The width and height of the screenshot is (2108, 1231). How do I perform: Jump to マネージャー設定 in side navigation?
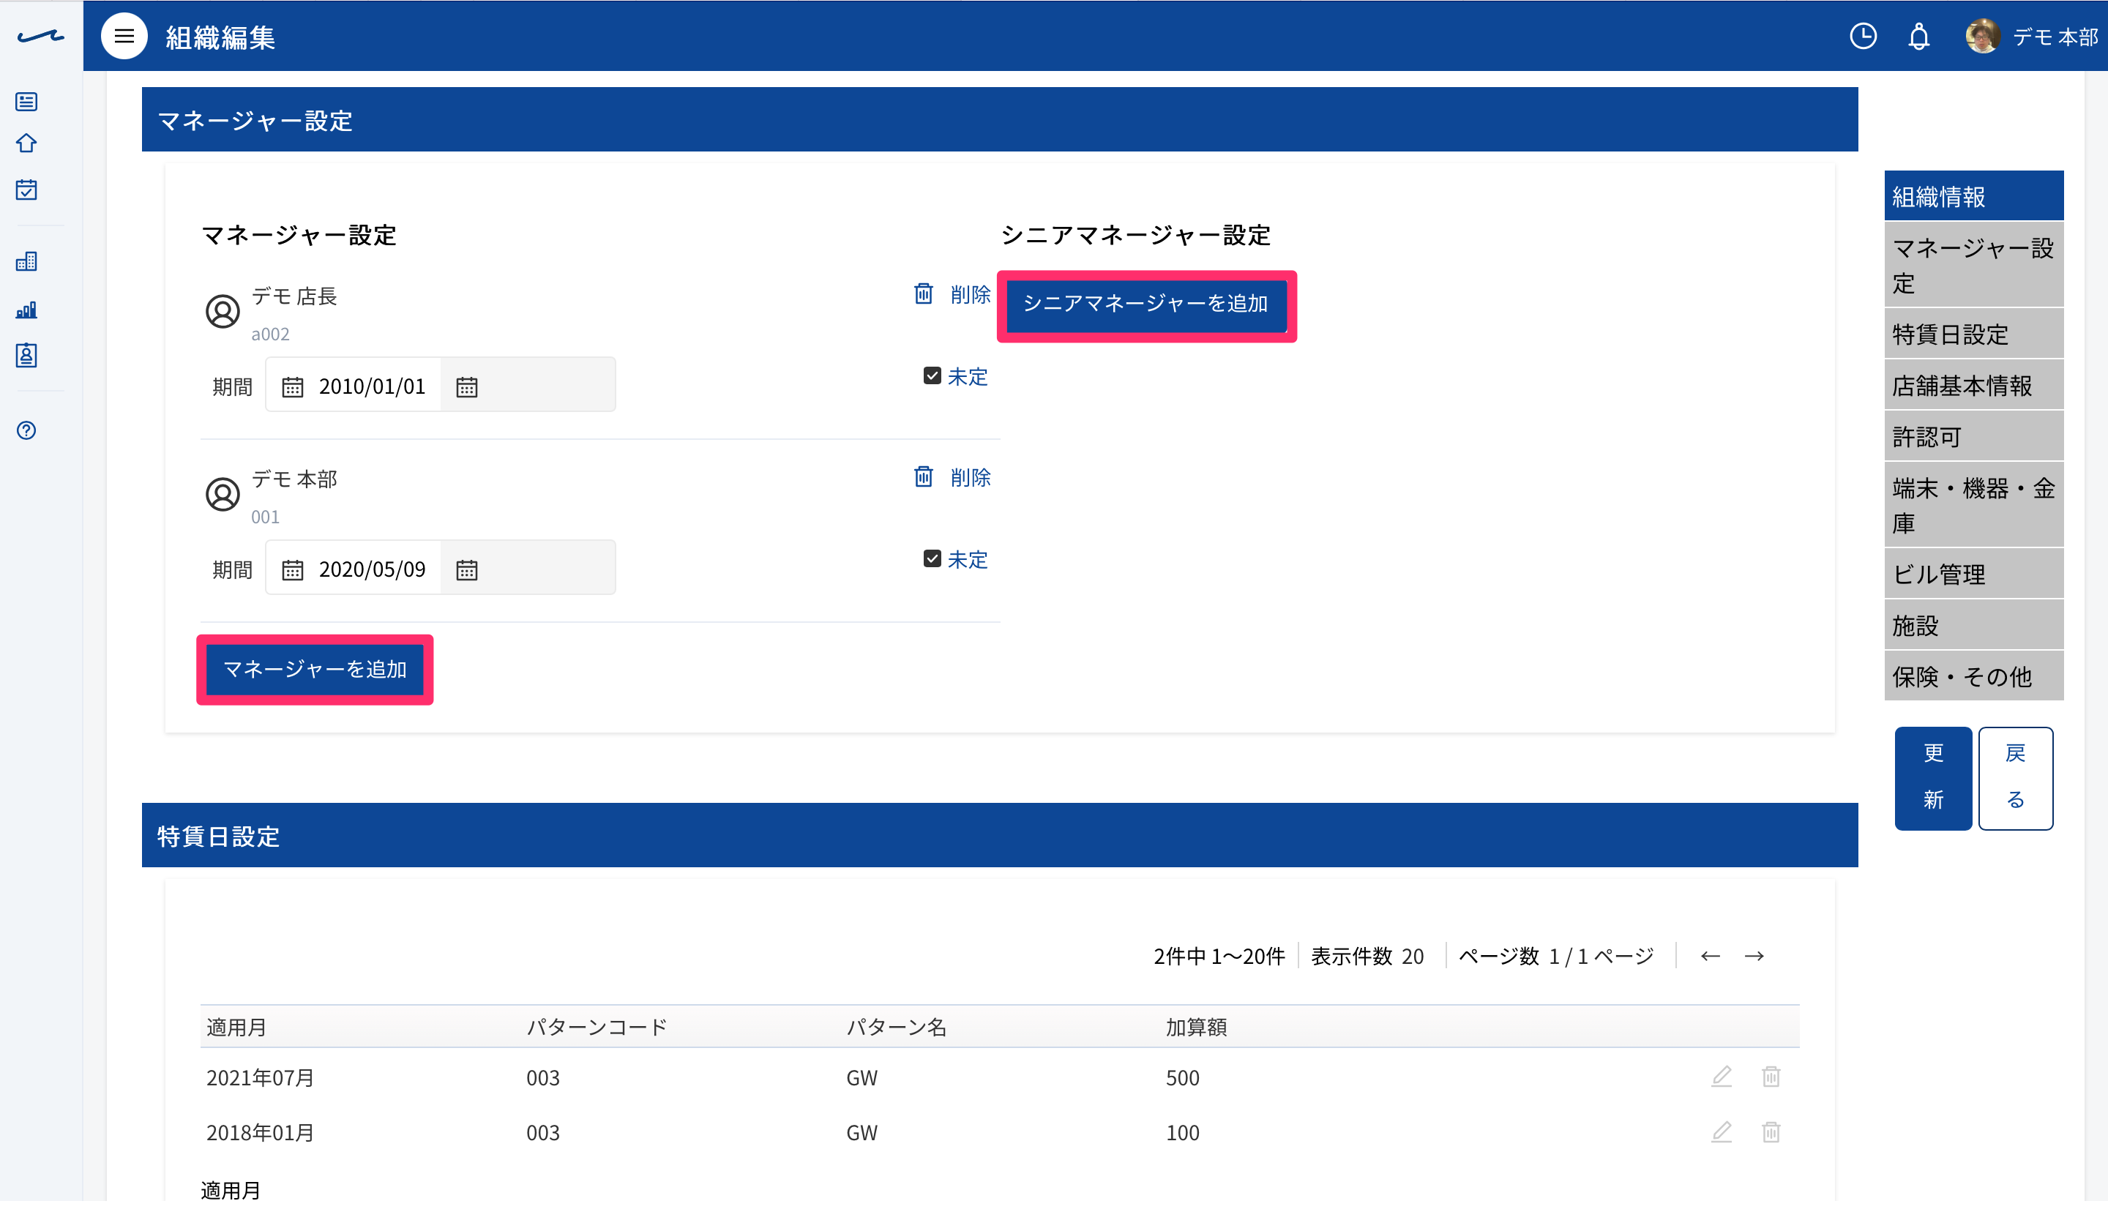click(1974, 265)
